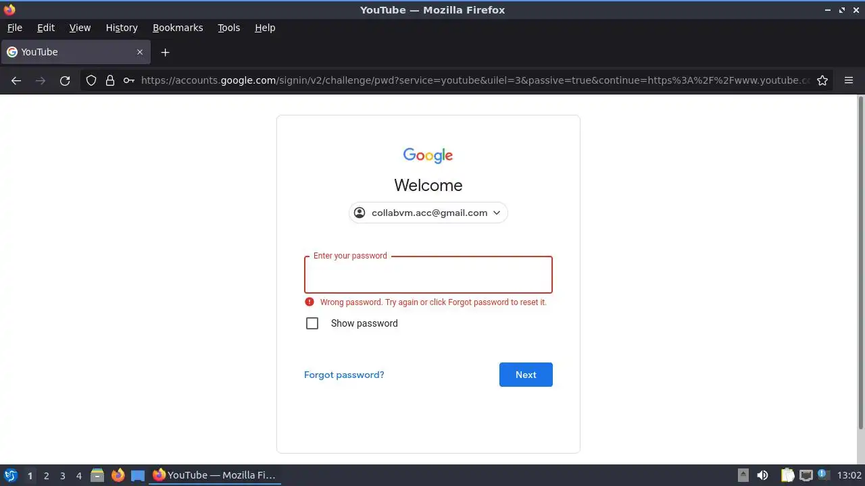The image size is (865, 486).
Task: Launch the file manager from the panel
Action: pos(97,475)
